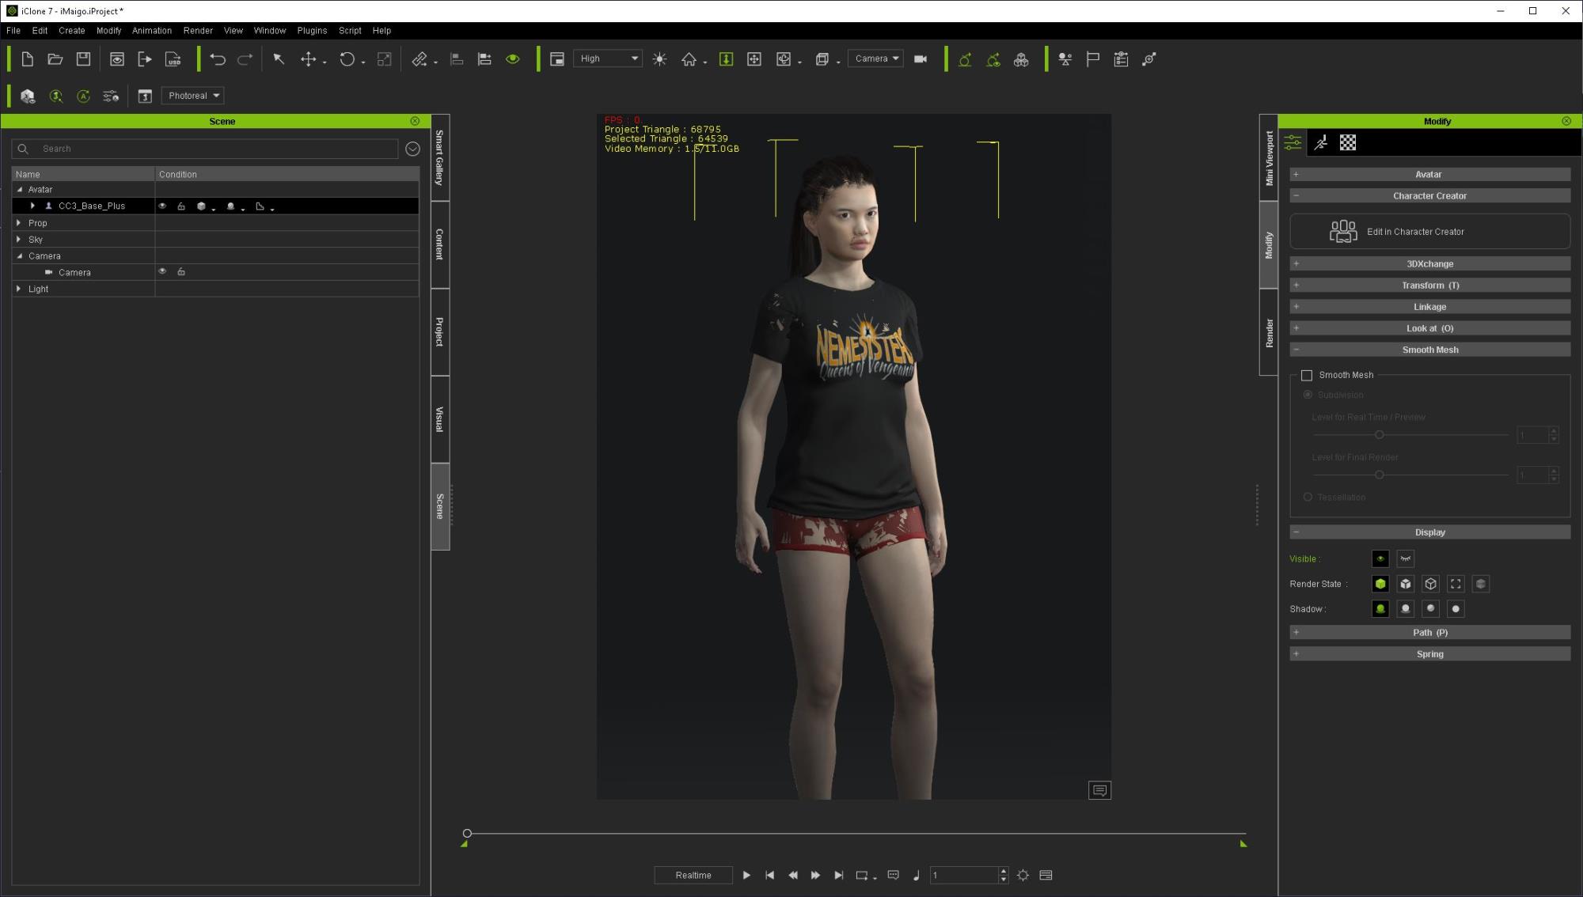Expand the Linkage section
Viewport: 1583px width, 897px height.
click(1429, 306)
